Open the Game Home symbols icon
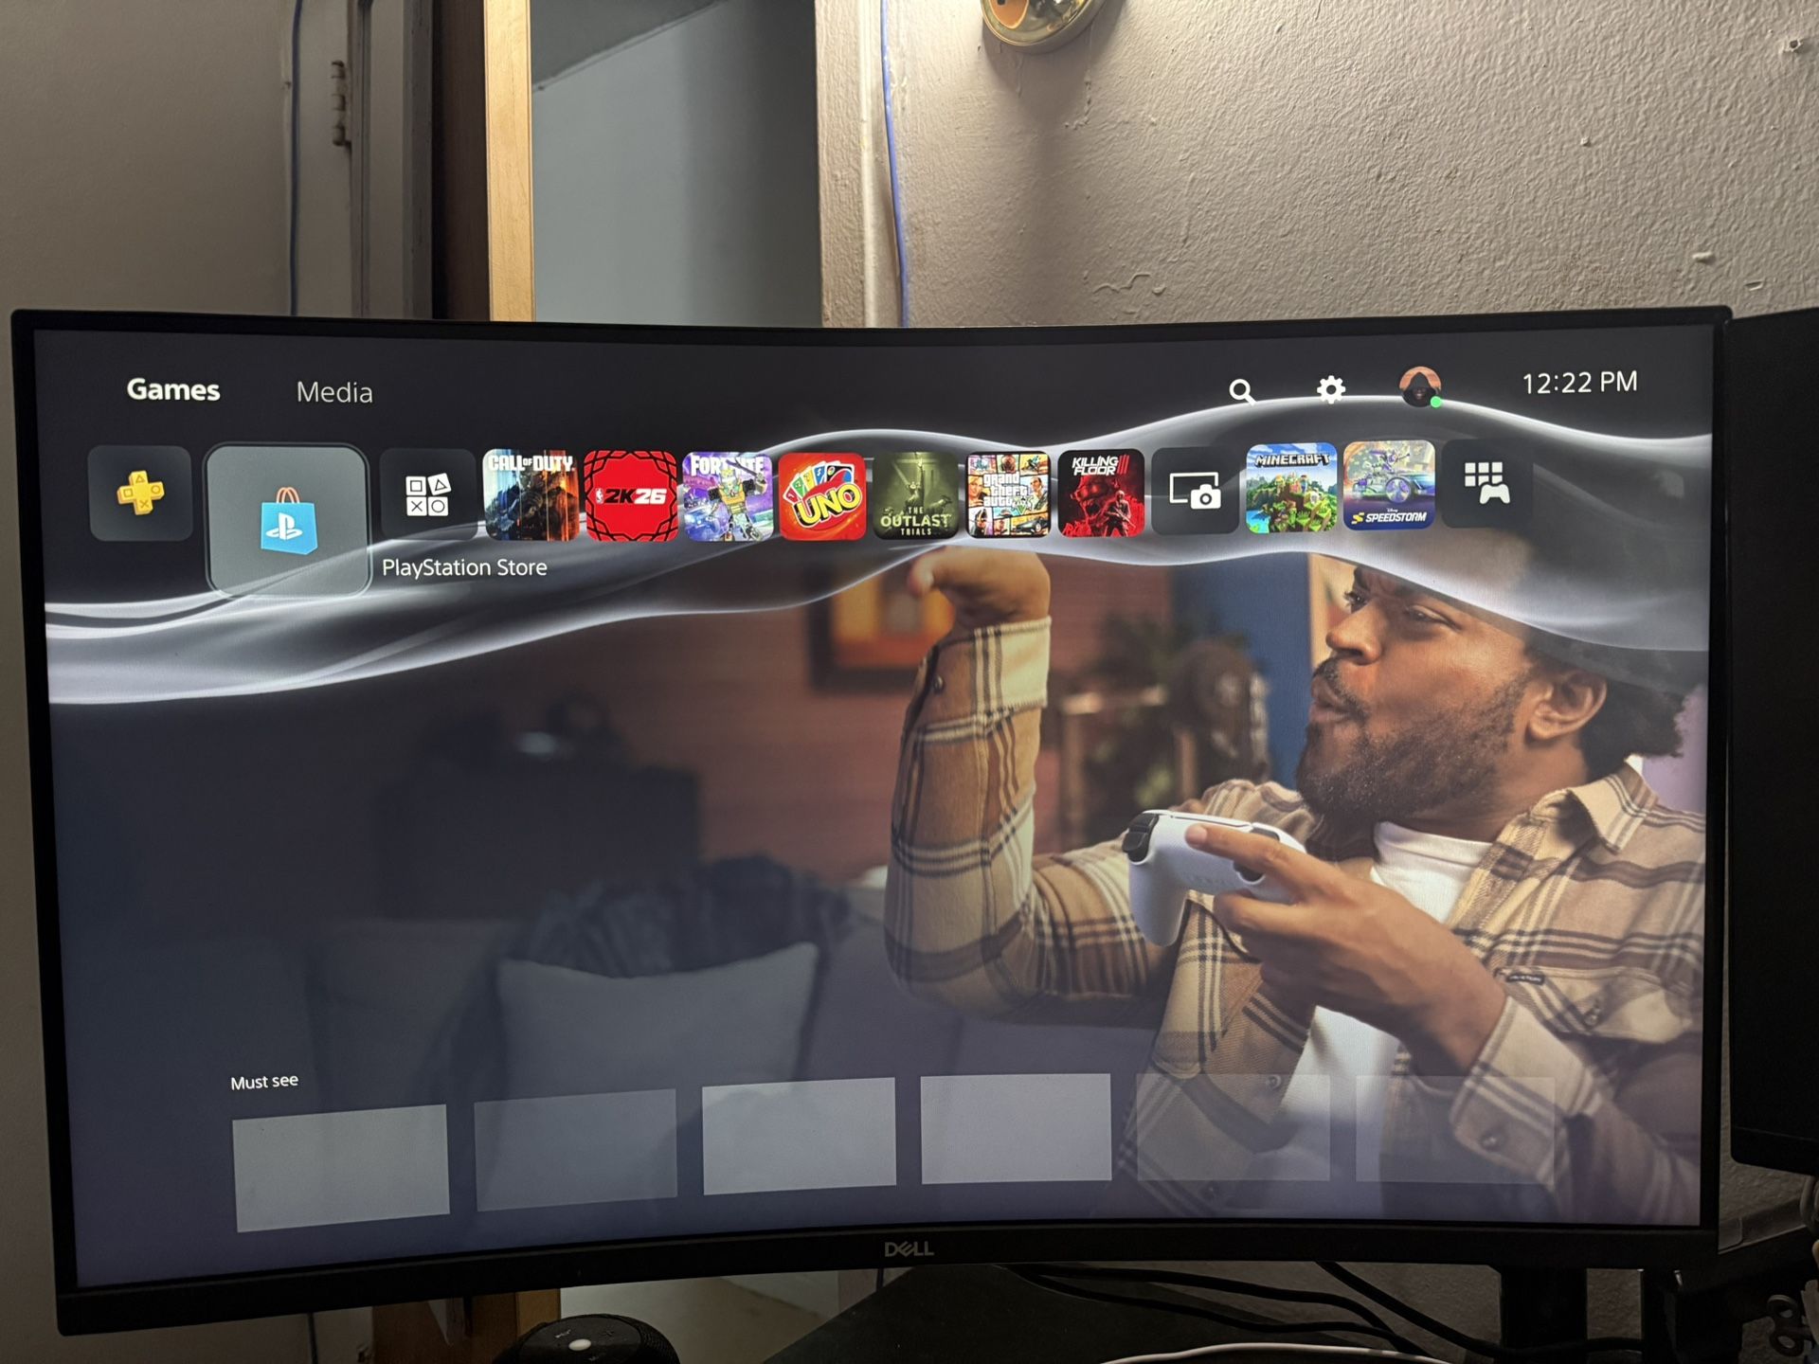Image resolution: width=1819 pixels, height=1364 pixels. [x=427, y=495]
